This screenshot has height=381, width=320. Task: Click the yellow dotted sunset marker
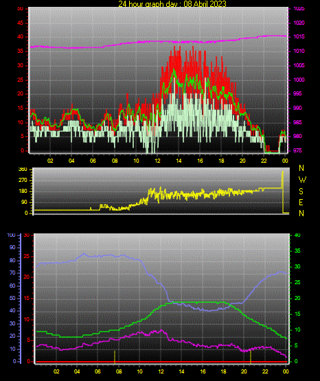click(x=251, y=357)
